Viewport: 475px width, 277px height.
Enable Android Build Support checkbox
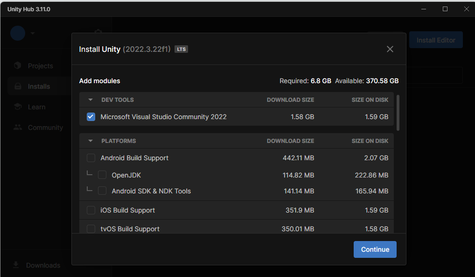[91, 158]
